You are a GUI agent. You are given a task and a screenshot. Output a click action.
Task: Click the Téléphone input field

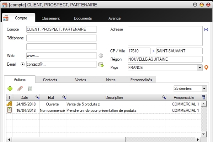click(61, 38)
